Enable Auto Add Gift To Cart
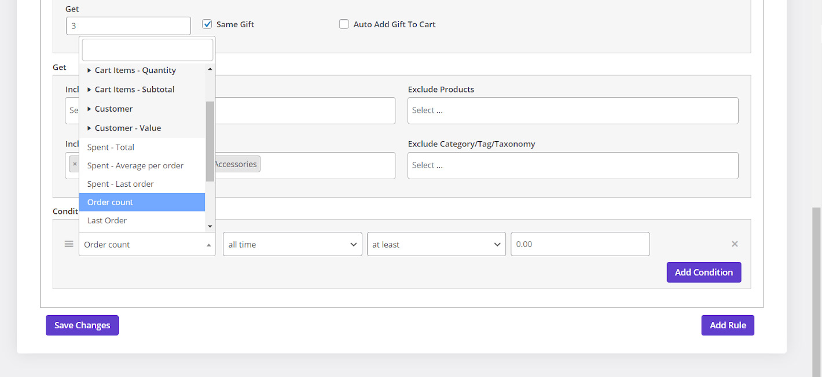The image size is (822, 377). (344, 24)
